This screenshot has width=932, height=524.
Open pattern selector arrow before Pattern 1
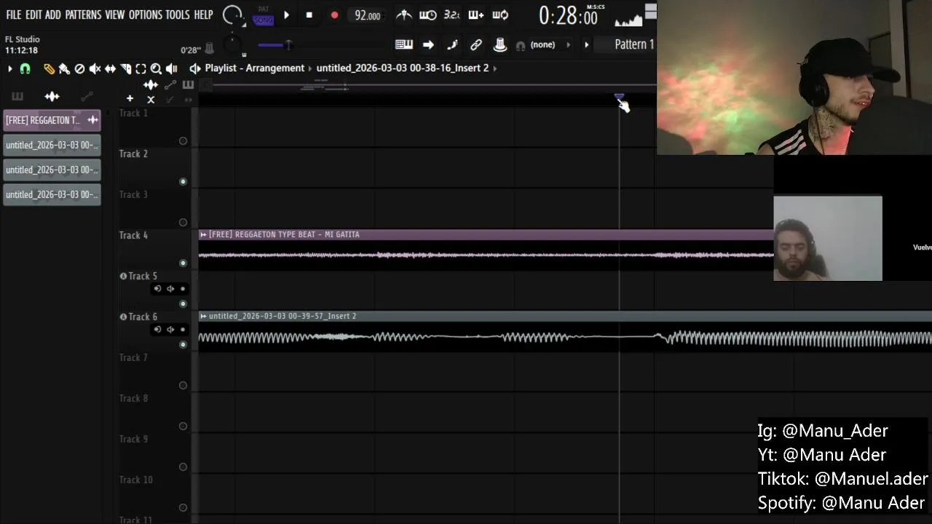[x=586, y=45]
